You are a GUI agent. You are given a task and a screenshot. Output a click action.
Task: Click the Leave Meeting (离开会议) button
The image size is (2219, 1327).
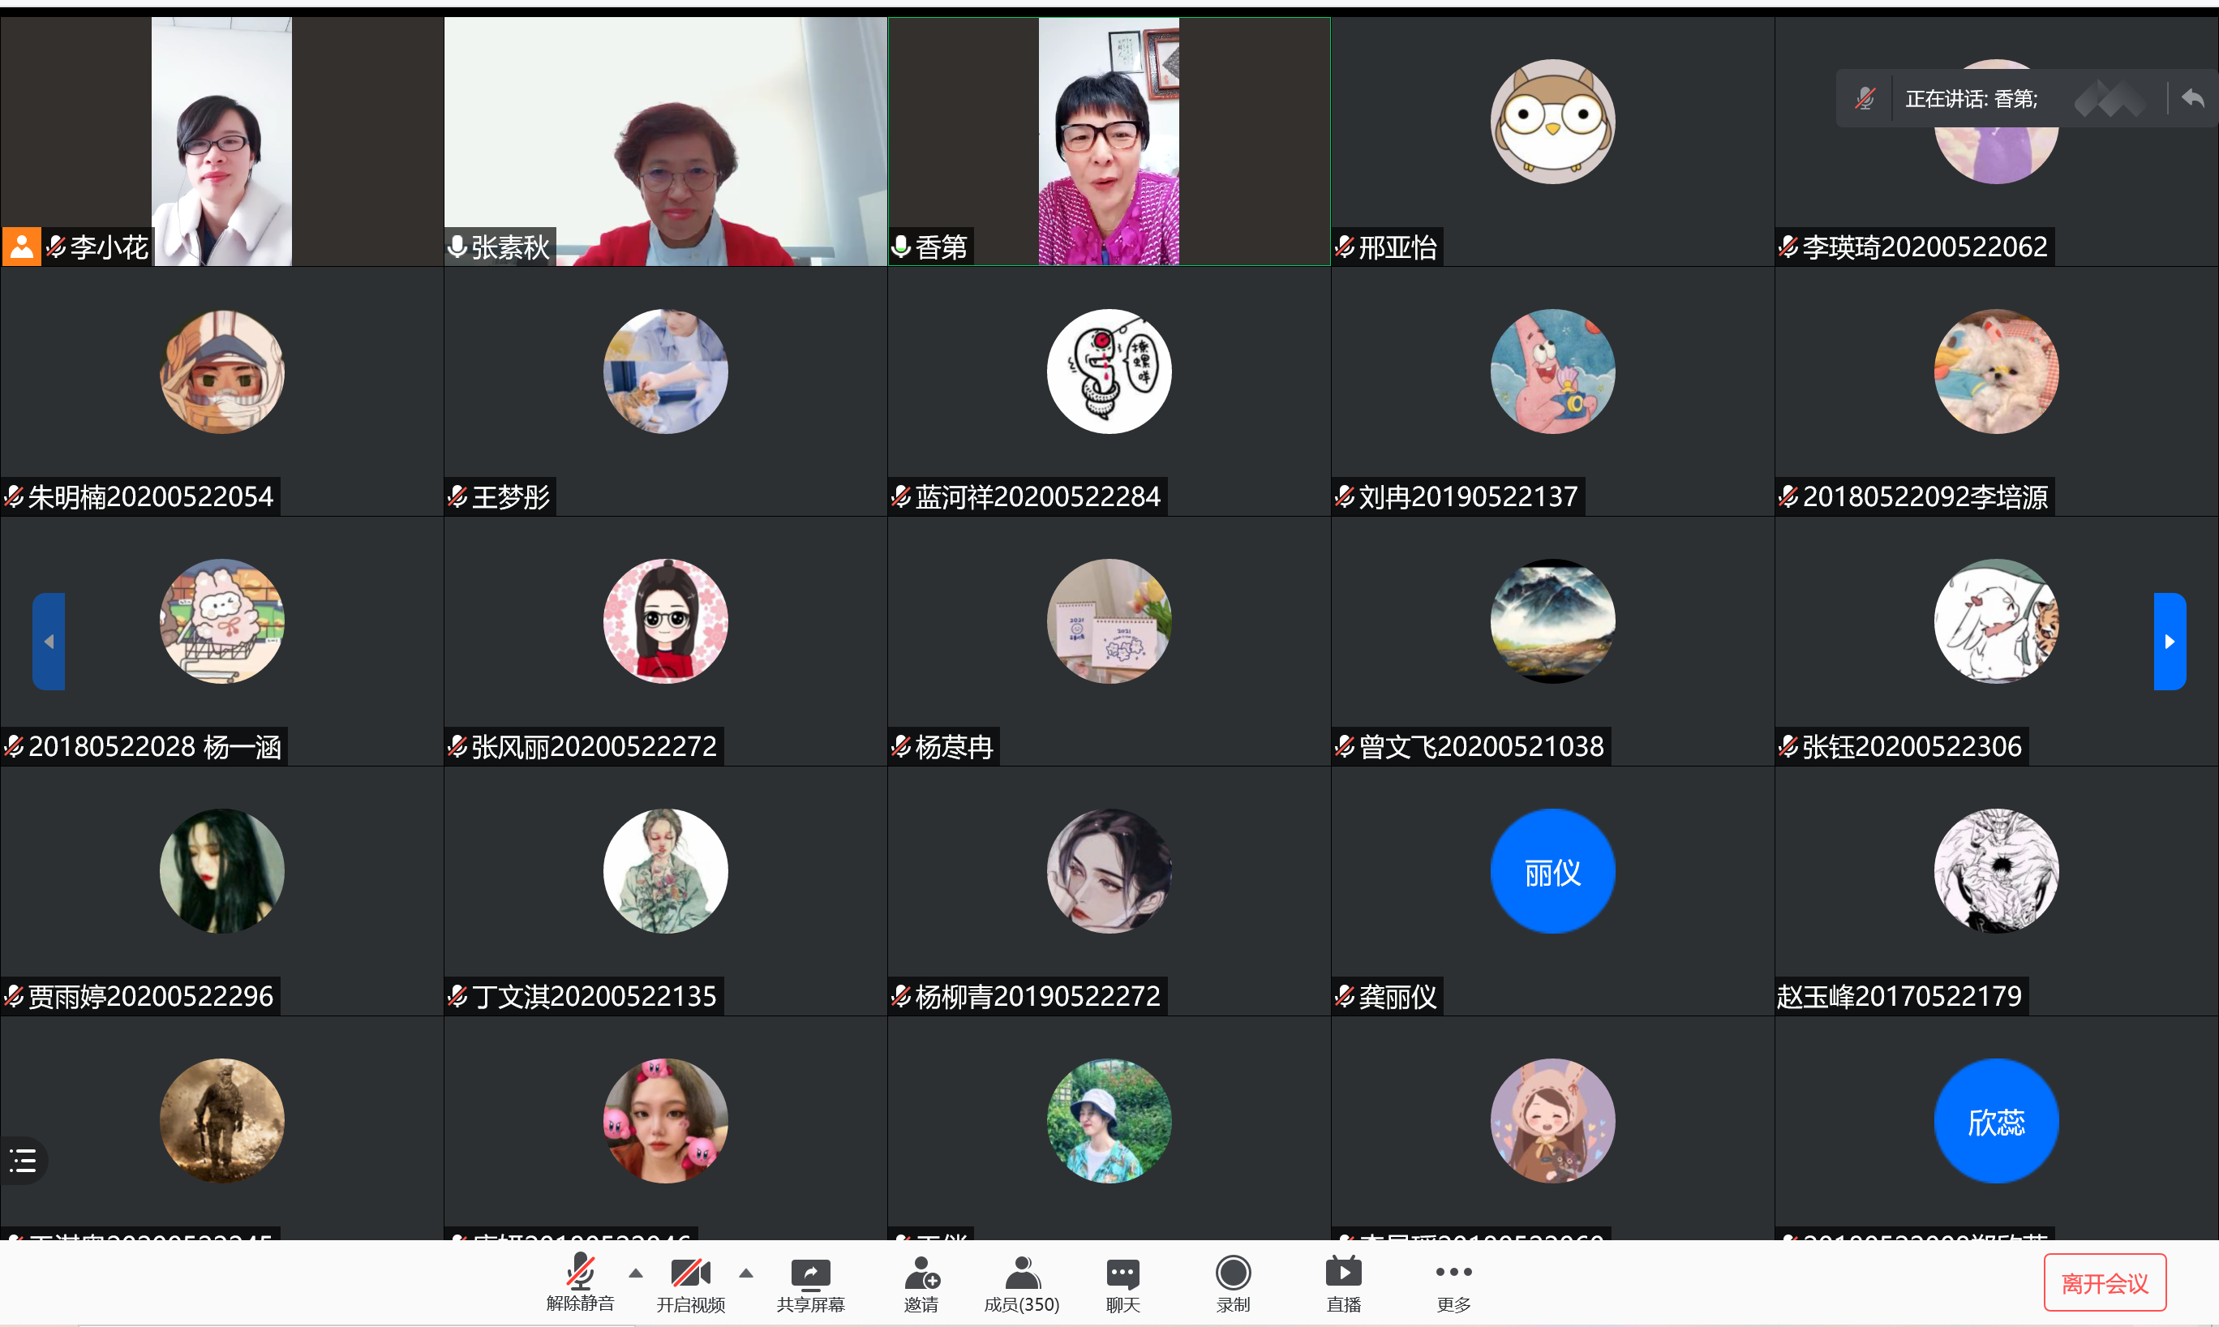(x=2104, y=1283)
